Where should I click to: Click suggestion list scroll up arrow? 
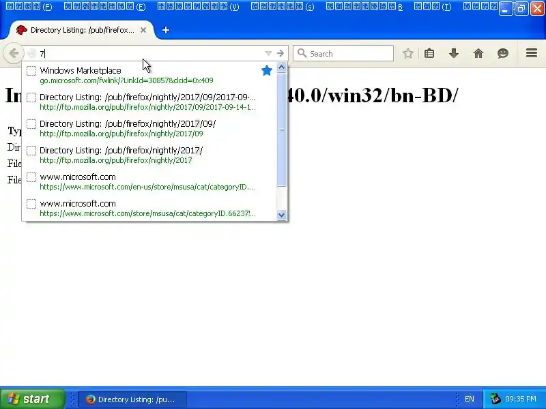point(281,67)
